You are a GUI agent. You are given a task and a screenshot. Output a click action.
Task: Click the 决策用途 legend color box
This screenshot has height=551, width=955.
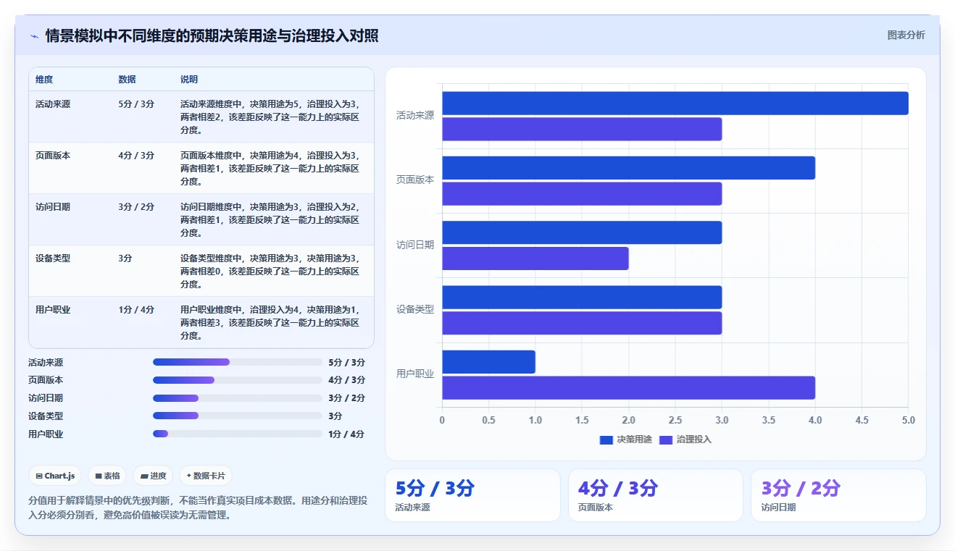click(606, 439)
